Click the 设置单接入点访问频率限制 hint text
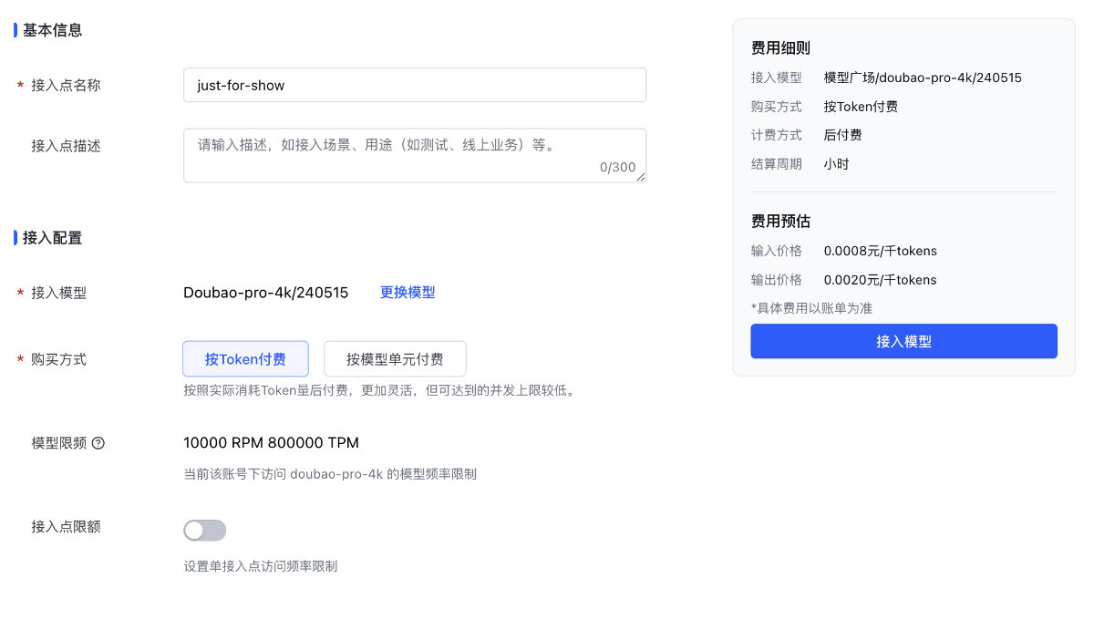The width and height of the screenshot is (1094, 620). tap(261, 566)
